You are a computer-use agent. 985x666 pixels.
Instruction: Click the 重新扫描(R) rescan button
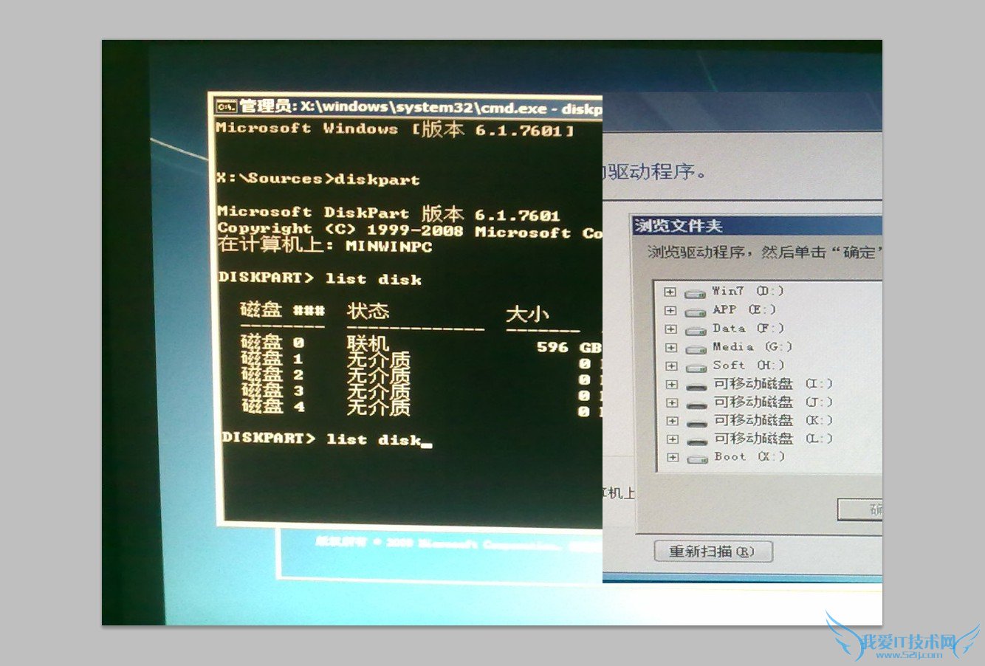pyautogui.click(x=713, y=552)
